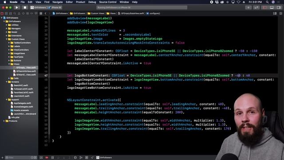
Task: Open the Breakpoint navigator icon
Action: point(32,13)
